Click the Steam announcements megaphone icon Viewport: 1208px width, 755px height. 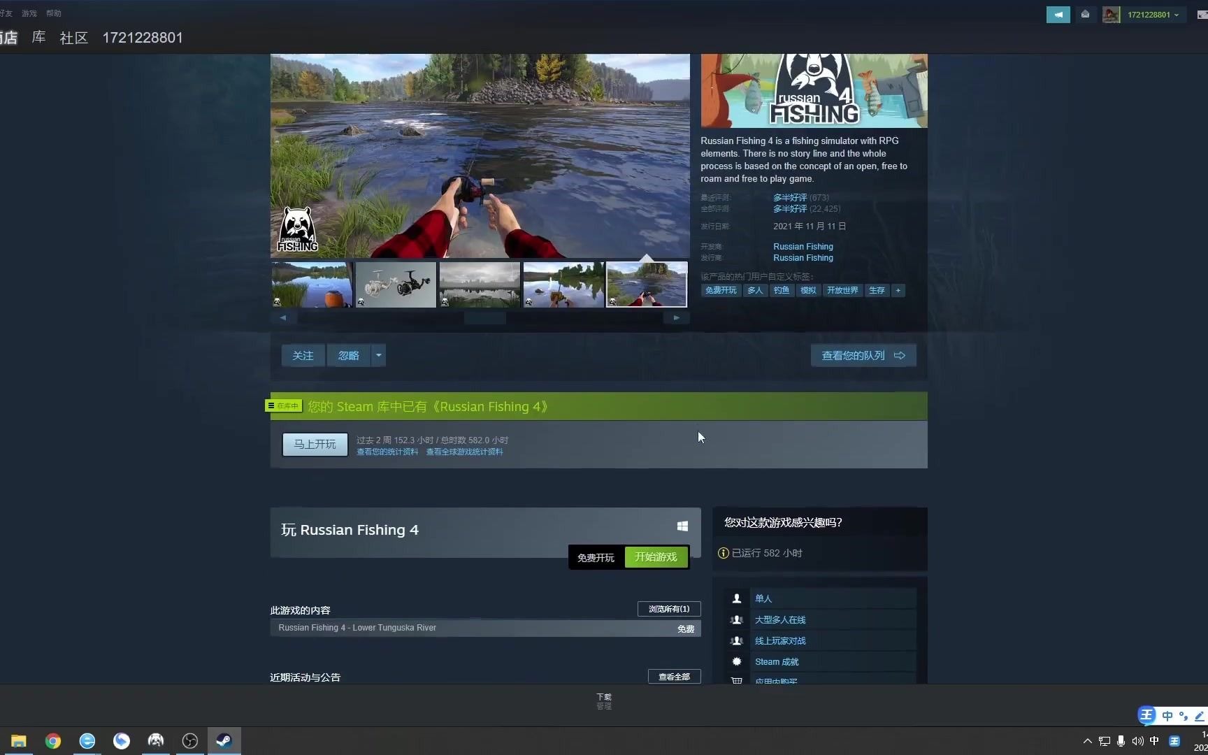[x=1058, y=15]
